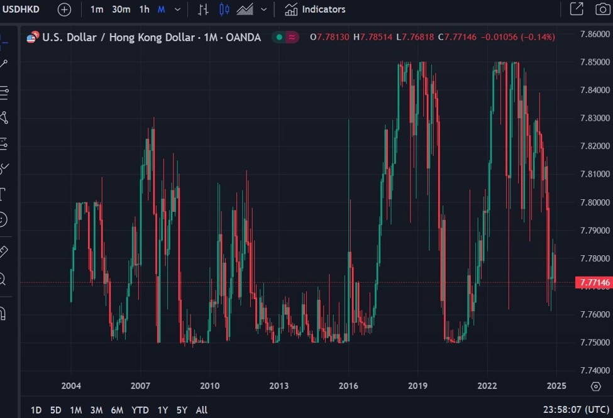613x418 pixels.
Task: Add a comparison symbol with plus button
Action: pos(63,9)
